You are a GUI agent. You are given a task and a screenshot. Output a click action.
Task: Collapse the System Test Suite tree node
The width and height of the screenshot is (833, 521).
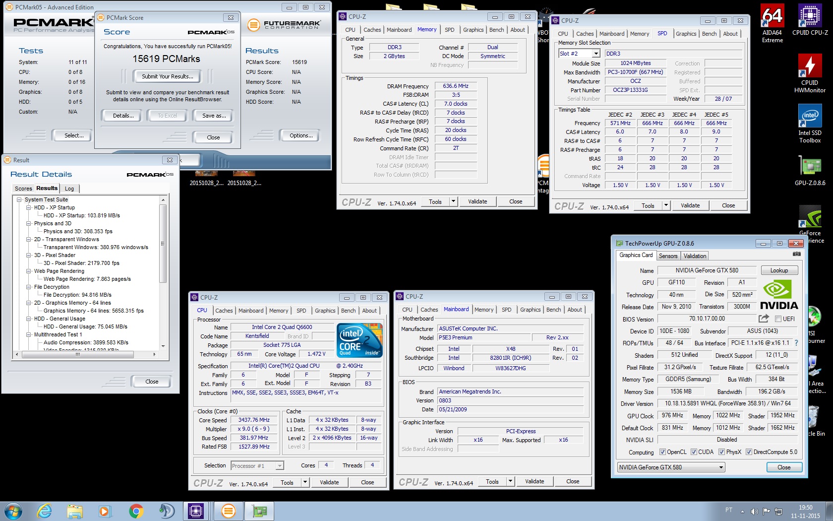19,199
